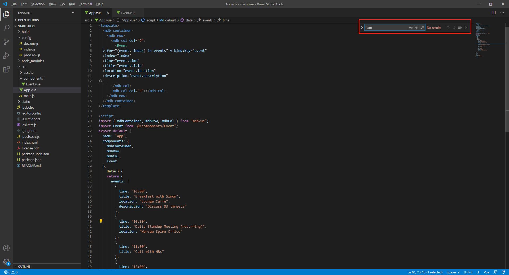
Task: Open Explorer Views and More Actions ellipsis
Action: (x=74, y=12)
